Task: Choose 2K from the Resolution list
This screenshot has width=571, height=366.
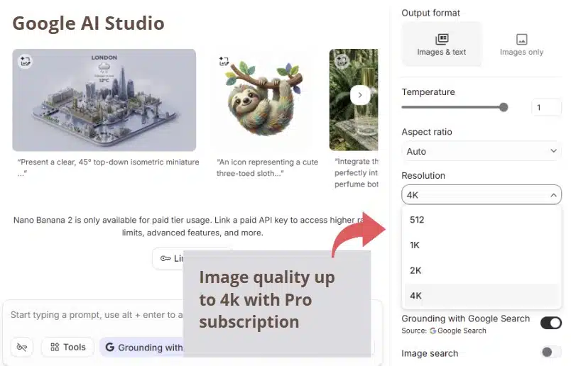Action: (x=415, y=270)
